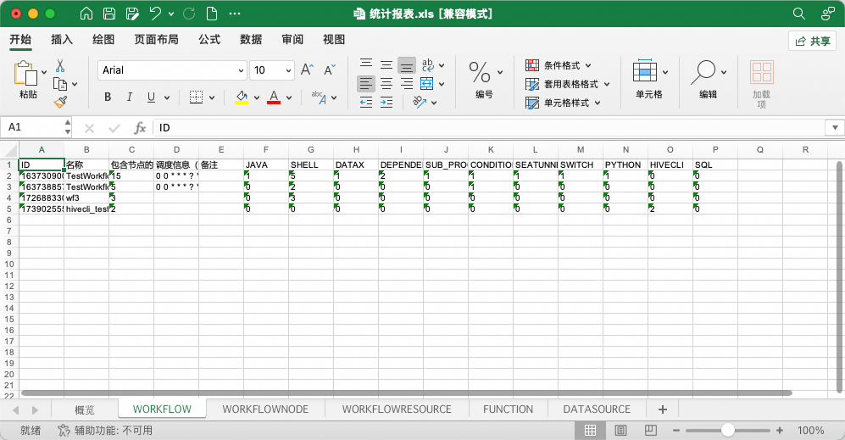845x440 pixels.
Task: Open the borders dropdown arrow
Action: [213, 97]
